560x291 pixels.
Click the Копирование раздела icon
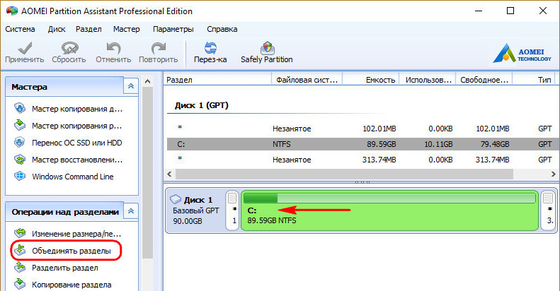[x=20, y=284]
